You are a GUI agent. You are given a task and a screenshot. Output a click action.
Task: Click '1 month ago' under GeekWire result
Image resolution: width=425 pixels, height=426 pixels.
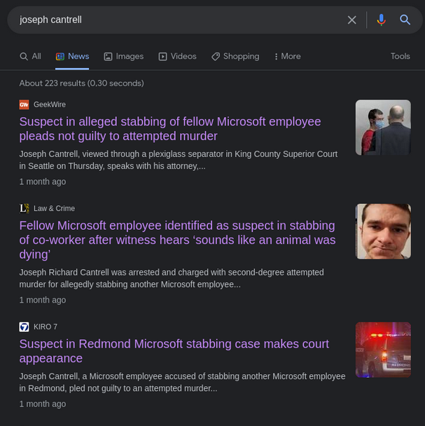43,181
